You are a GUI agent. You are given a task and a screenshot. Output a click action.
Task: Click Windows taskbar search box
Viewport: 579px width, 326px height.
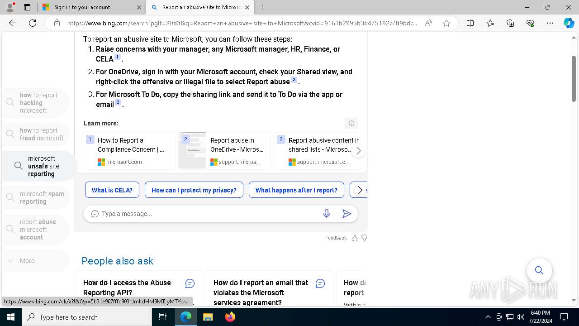(x=87, y=317)
